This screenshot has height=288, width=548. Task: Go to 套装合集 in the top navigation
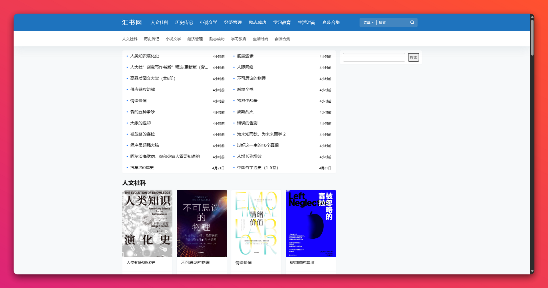[x=331, y=23]
